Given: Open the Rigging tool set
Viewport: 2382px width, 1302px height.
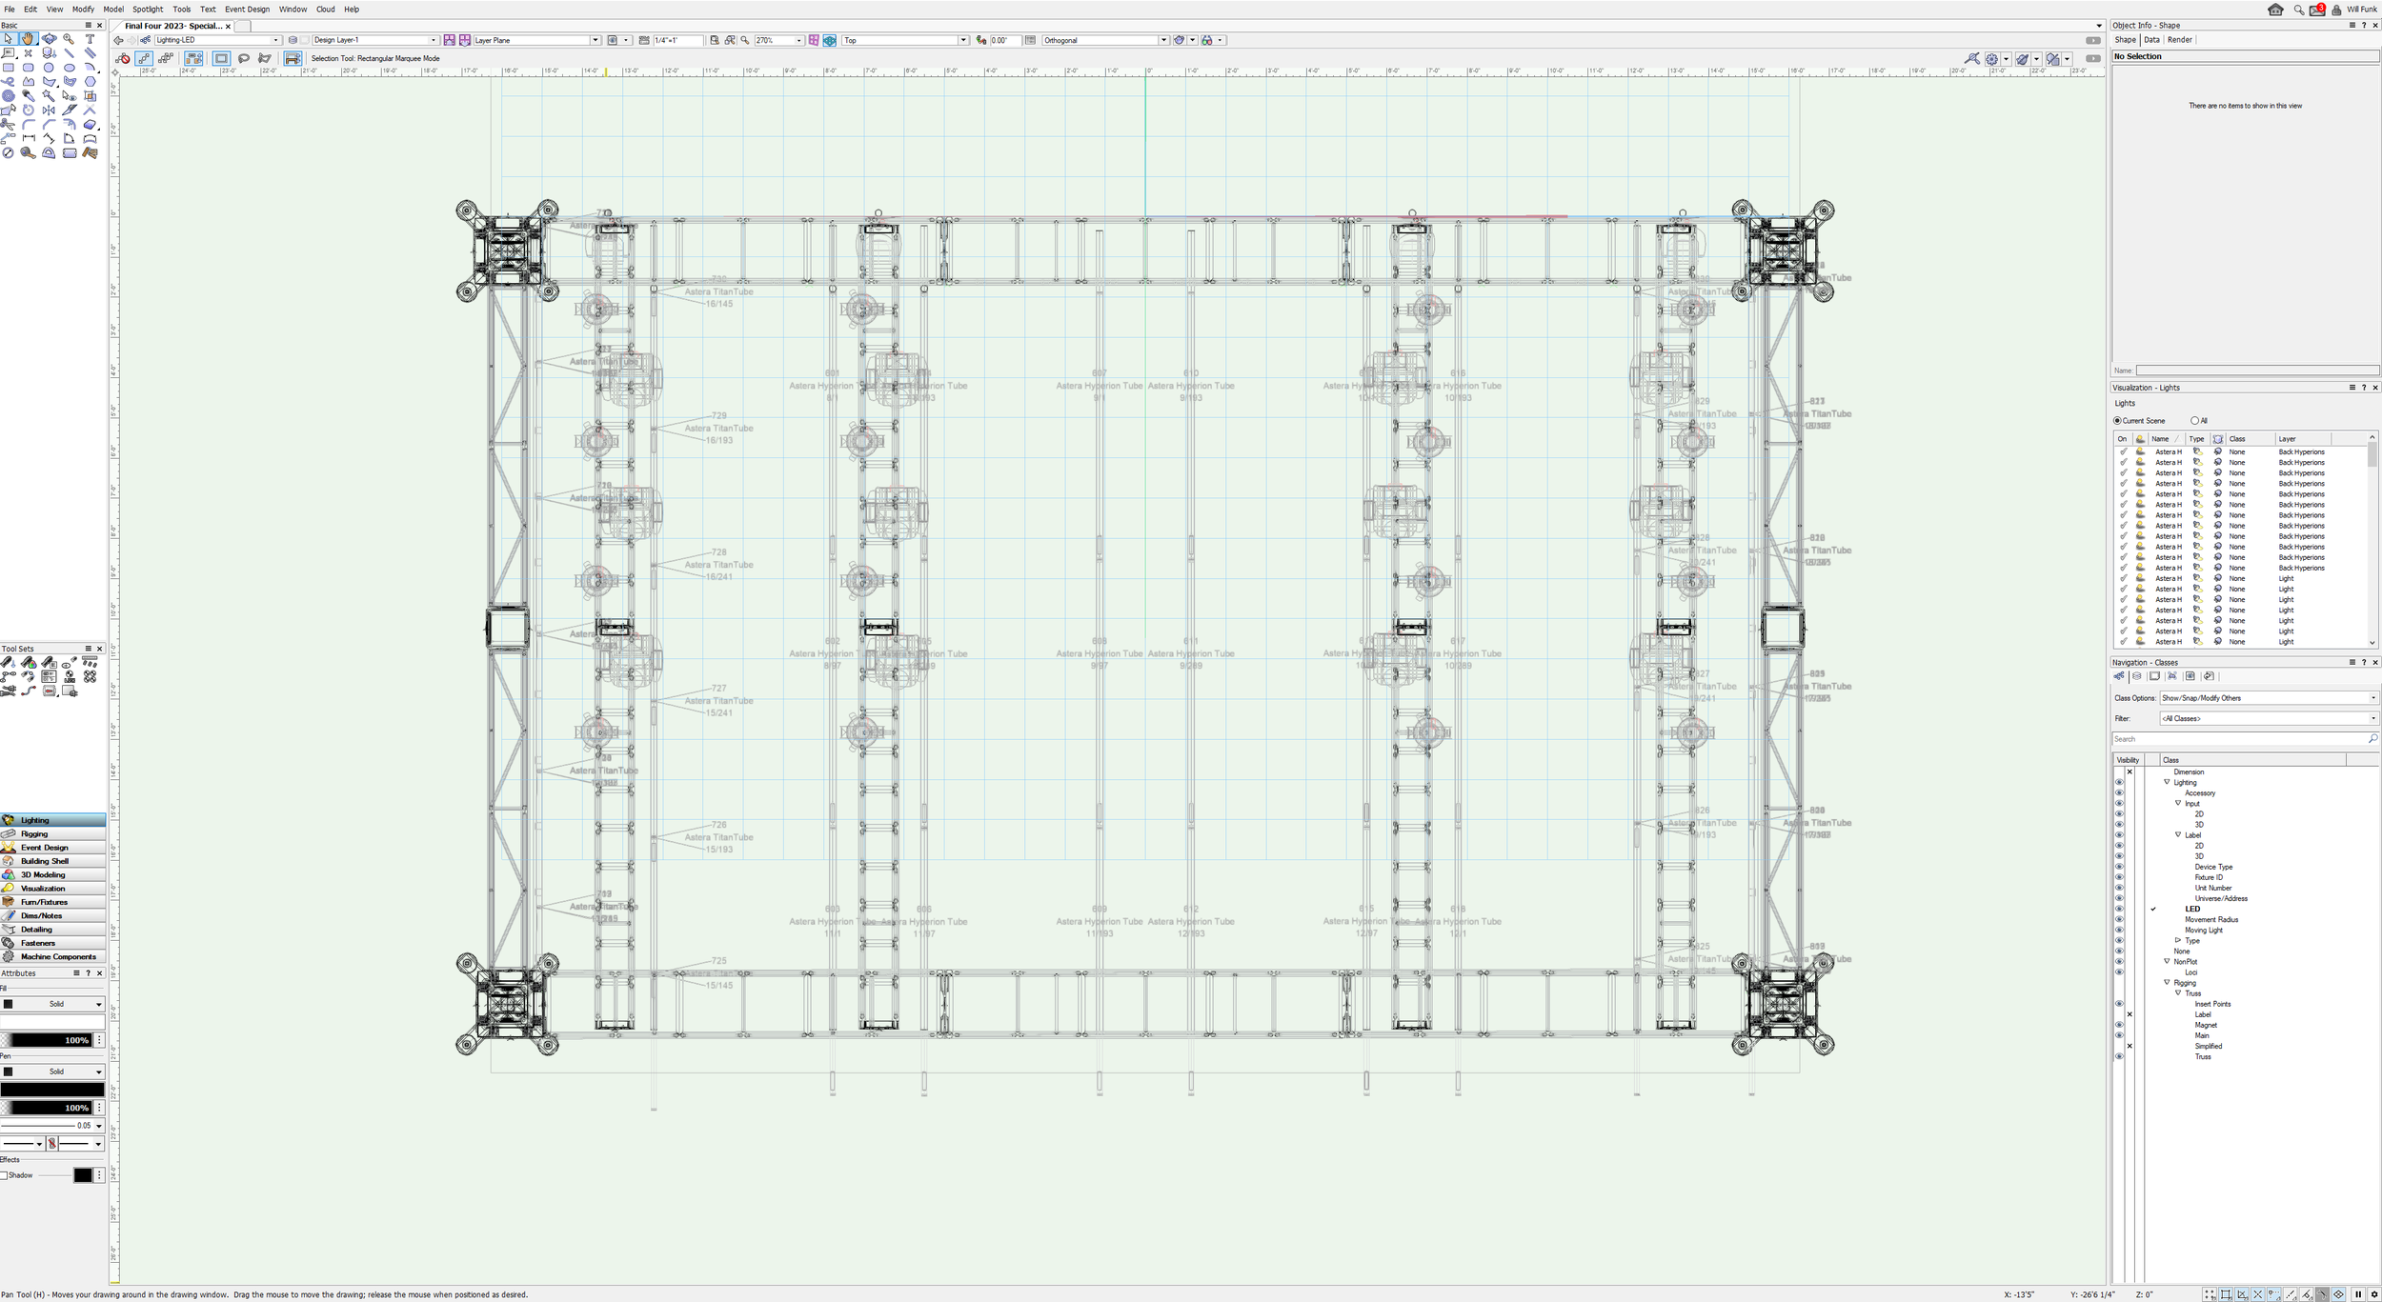Looking at the screenshot, I should click(x=34, y=833).
